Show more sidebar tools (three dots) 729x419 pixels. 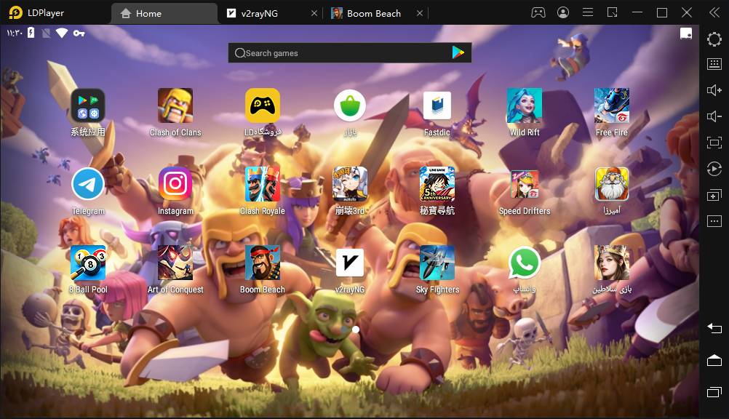pyautogui.click(x=714, y=221)
